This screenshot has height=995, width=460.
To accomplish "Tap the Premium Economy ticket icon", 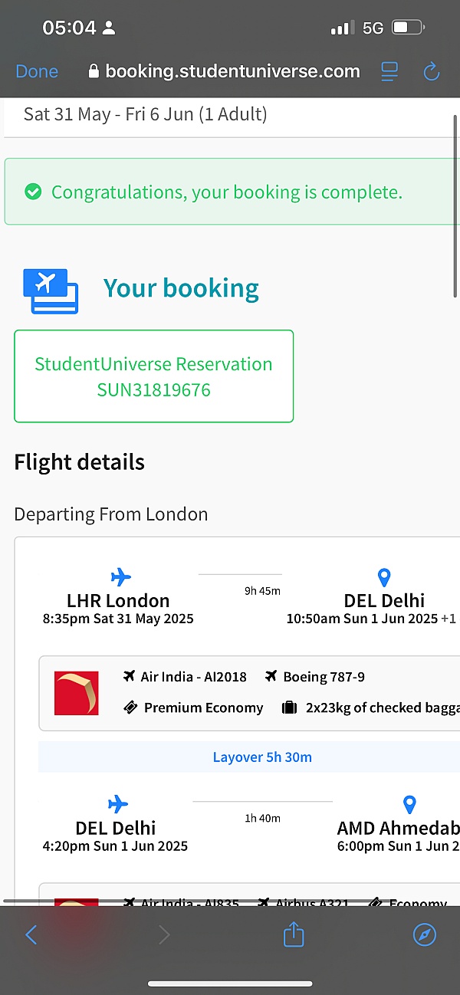I will (131, 708).
